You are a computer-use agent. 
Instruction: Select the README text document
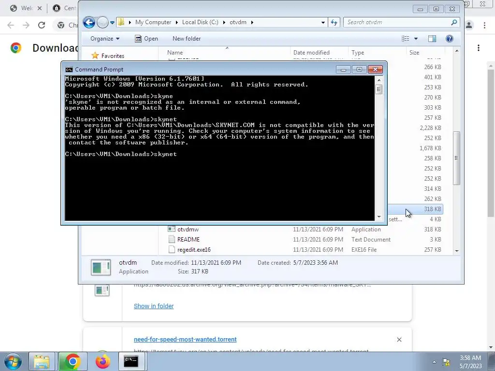(x=189, y=240)
